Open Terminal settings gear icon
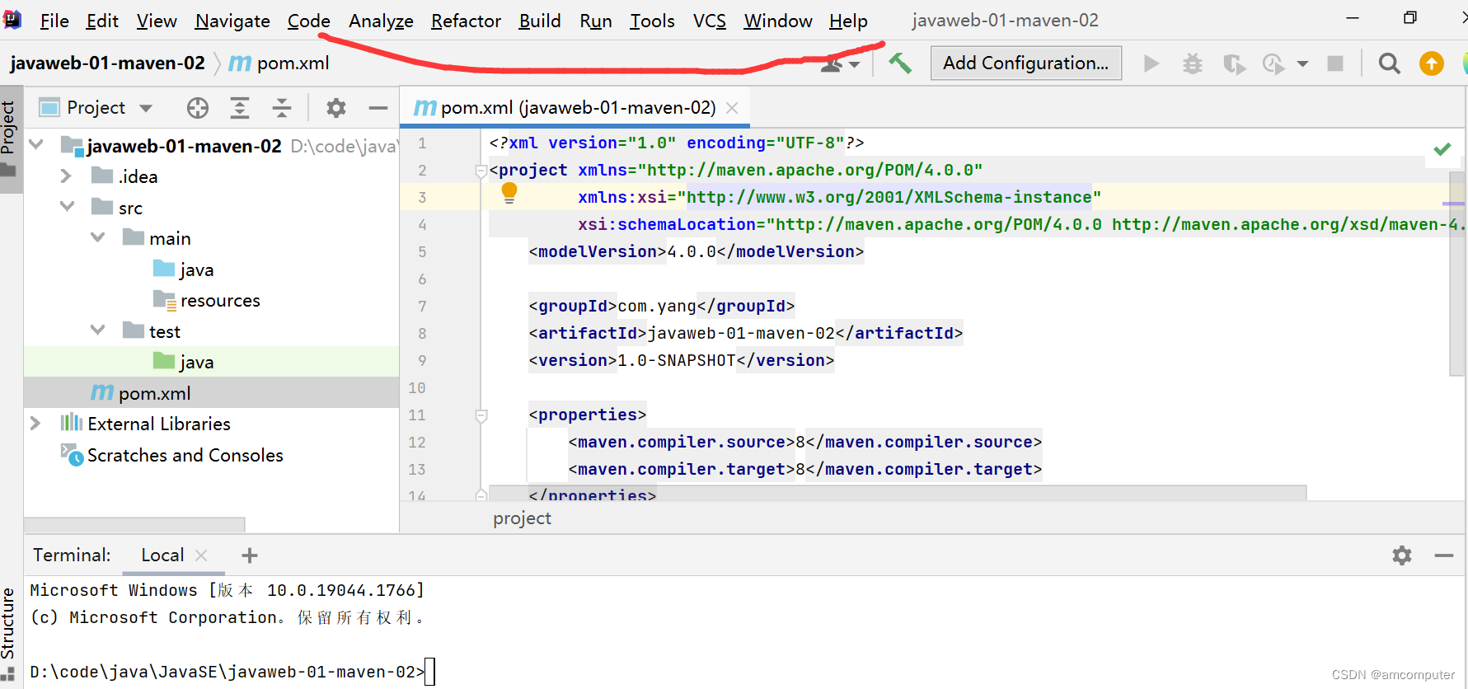Viewport: 1468px width, 689px height. click(x=1402, y=555)
